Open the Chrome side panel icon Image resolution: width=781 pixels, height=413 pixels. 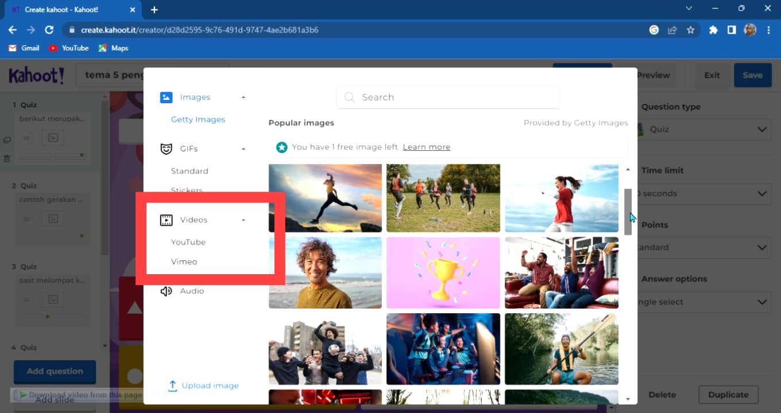pyautogui.click(x=732, y=30)
